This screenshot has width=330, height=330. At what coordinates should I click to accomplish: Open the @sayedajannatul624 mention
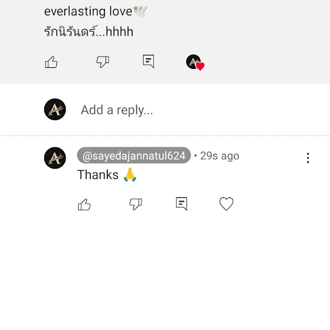point(134,156)
